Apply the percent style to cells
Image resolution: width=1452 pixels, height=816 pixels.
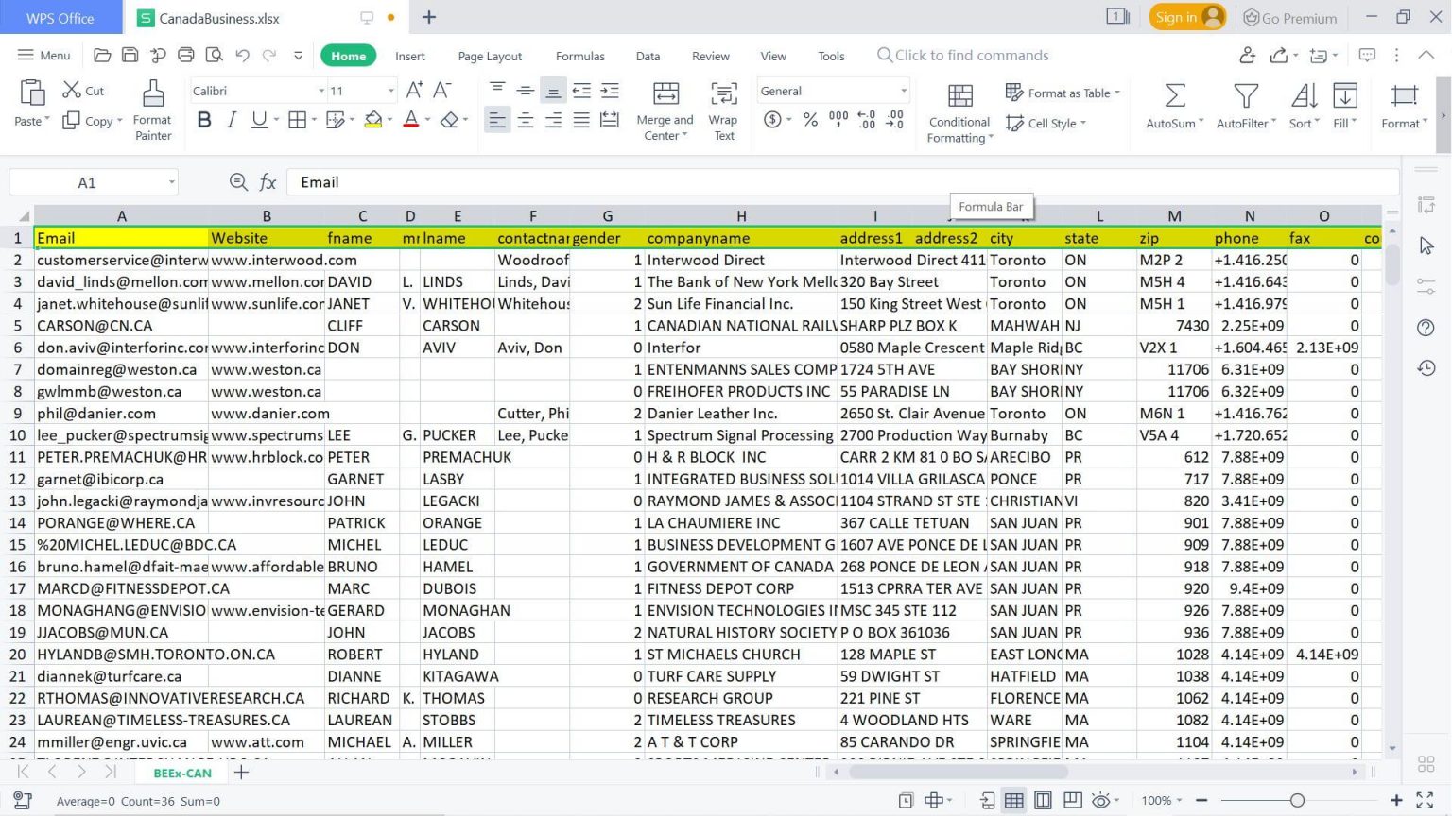(809, 119)
